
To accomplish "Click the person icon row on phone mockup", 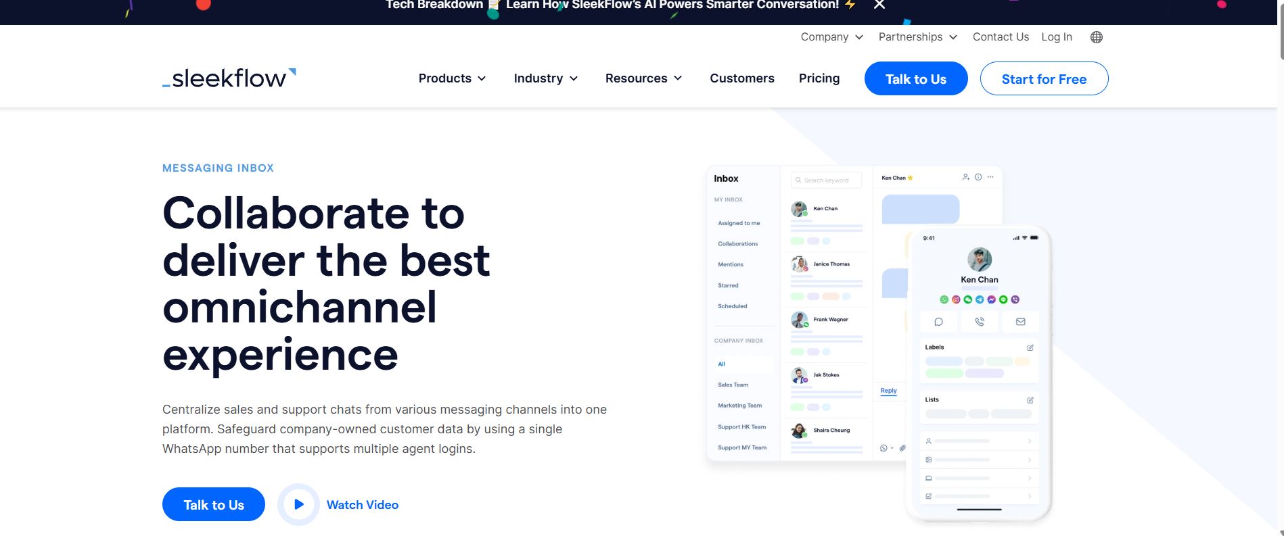I will coord(979,441).
